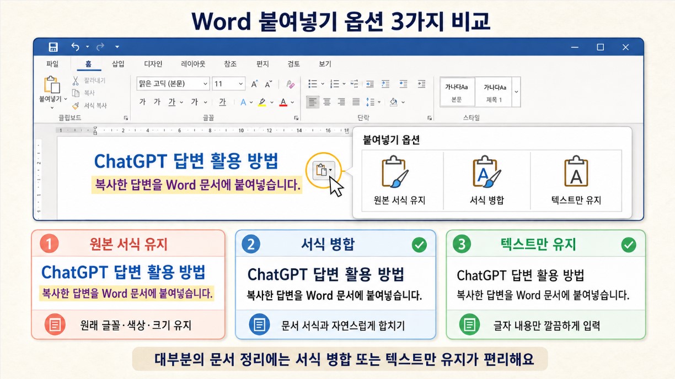Viewport: 675px width, 379px height.
Task: Toggle align left in paragraph group
Action: pyautogui.click(x=313, y=102)
